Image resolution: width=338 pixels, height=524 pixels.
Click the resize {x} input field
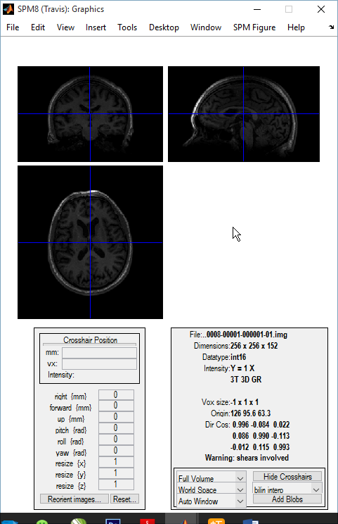pos(116,462)
